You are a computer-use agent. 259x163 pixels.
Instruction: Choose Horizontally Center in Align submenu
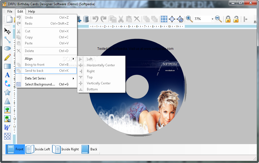[x=101, y=65]
